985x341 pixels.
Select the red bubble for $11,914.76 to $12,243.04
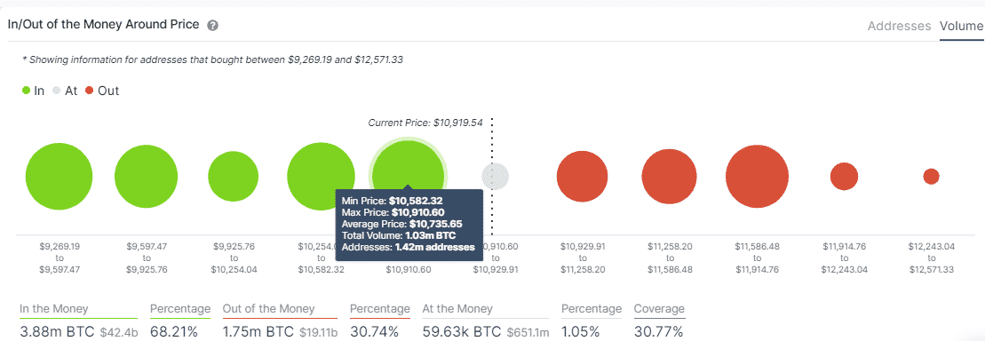click(x=845, y=177)
